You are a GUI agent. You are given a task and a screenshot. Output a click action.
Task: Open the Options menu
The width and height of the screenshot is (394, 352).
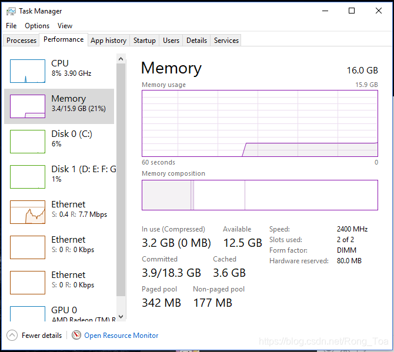(x=37, y=26)
